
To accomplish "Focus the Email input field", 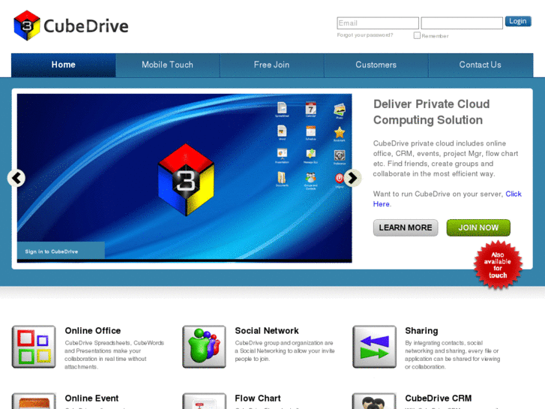I will click(378, 23).
